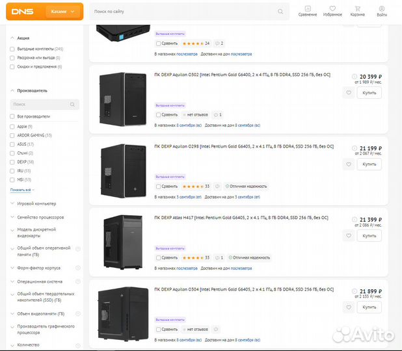Viewport: 402px width, 351px height.
Task: Open the Сравнение (compare) icon in header
Action: 308,12
